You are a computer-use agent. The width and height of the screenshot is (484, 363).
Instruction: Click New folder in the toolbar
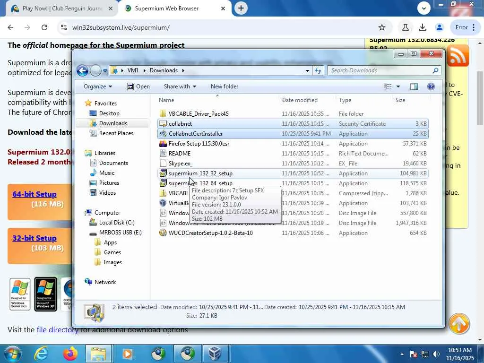tap(225, 86)
